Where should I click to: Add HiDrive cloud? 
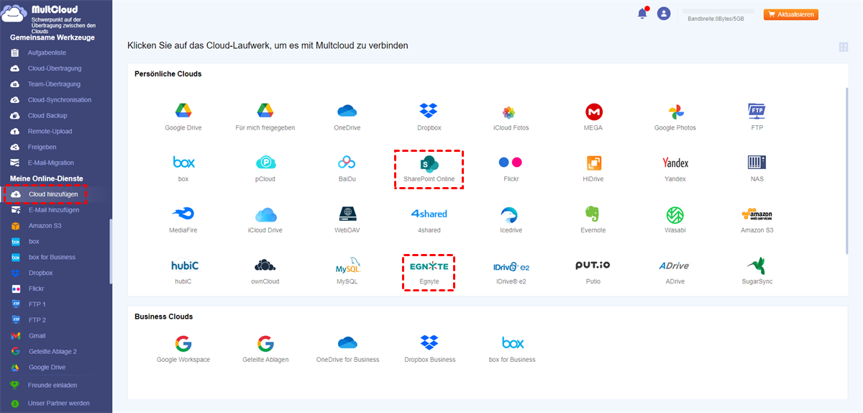pos(593,163)
